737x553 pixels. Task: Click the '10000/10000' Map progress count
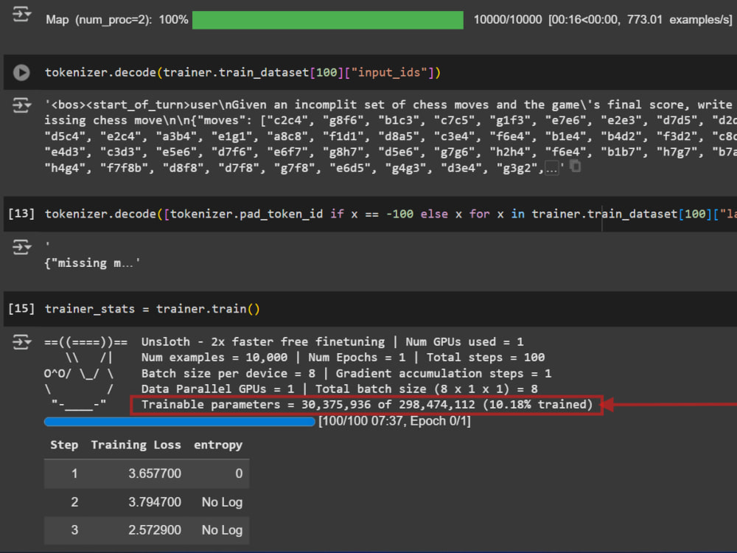508,20
